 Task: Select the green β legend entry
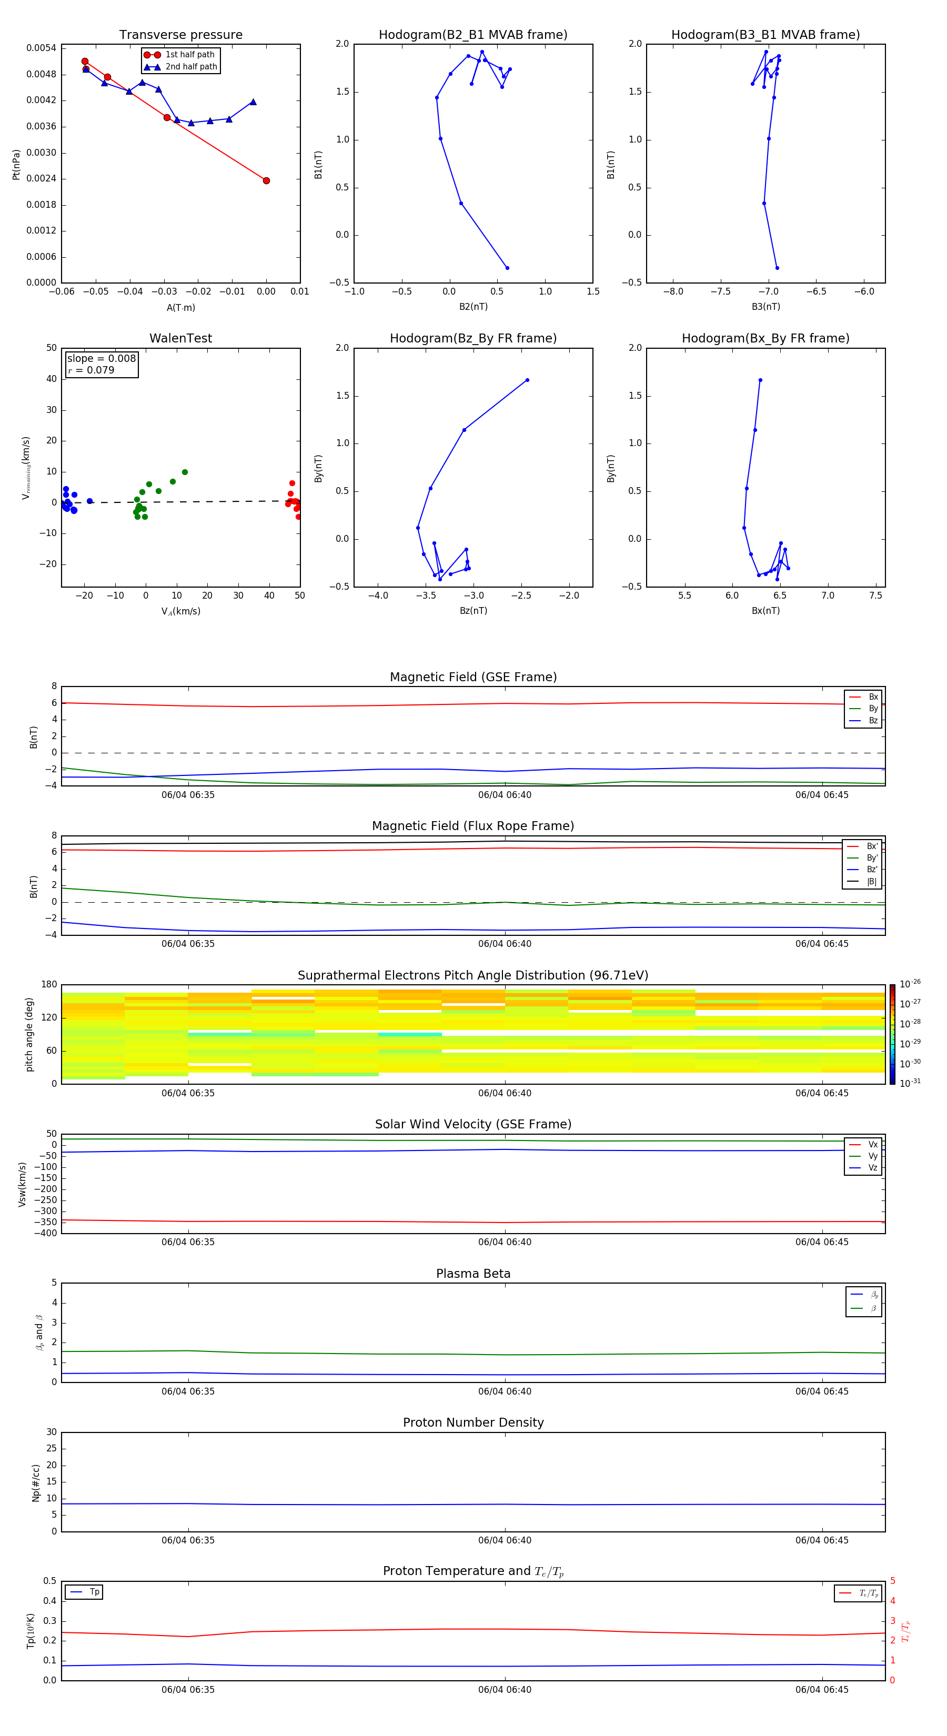[864, 1308]
